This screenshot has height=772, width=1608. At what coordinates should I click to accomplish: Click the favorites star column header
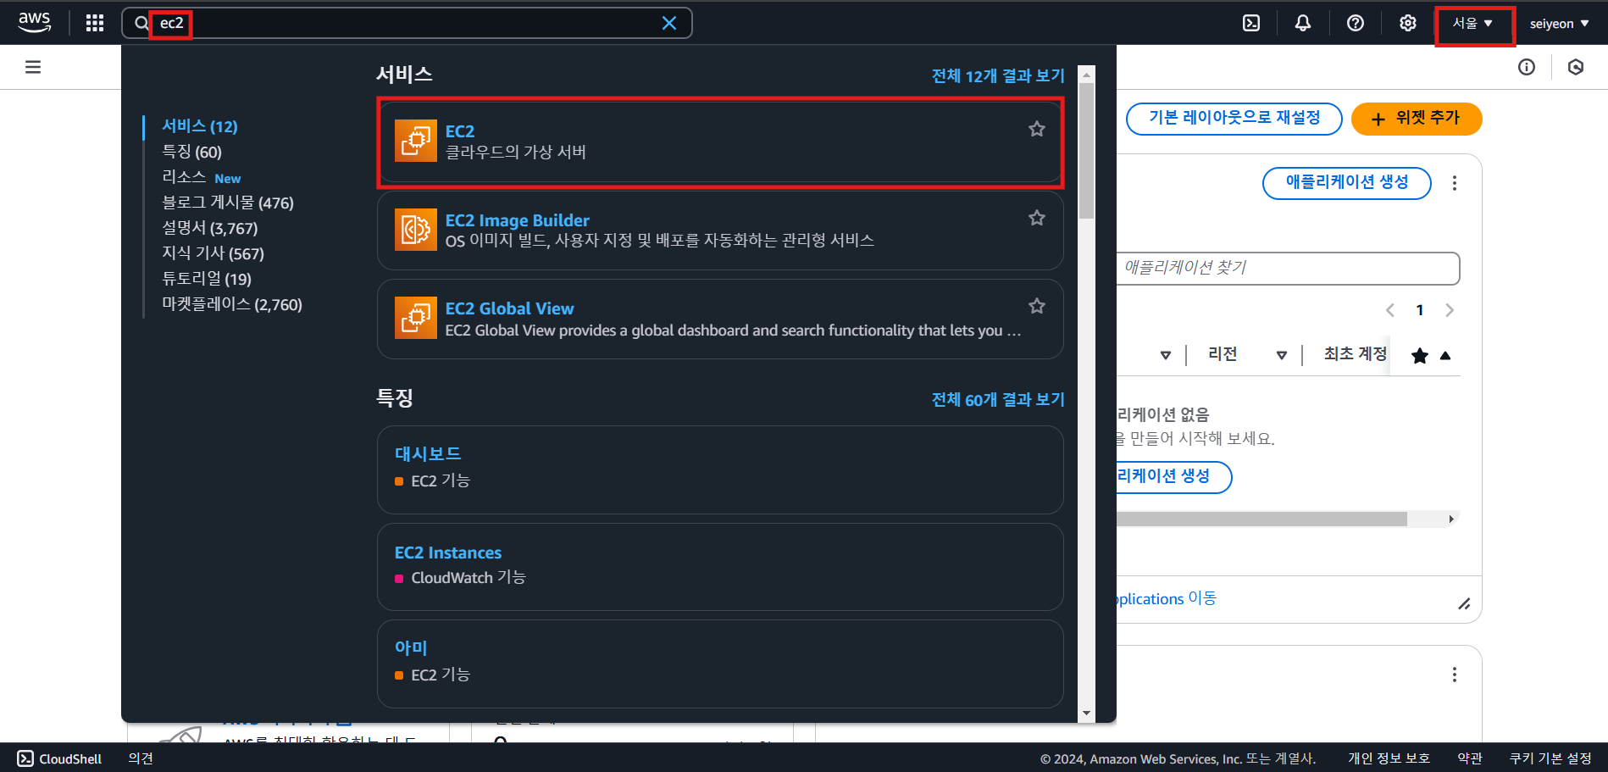pos(1420,356)
